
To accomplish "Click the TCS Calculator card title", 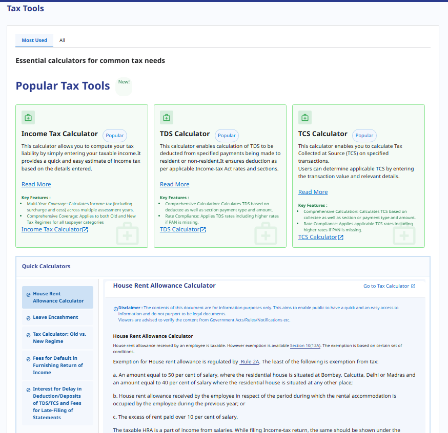I will point(322,134).
